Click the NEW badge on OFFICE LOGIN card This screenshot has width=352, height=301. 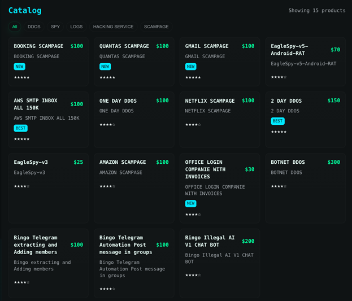[x=190, y=203]
